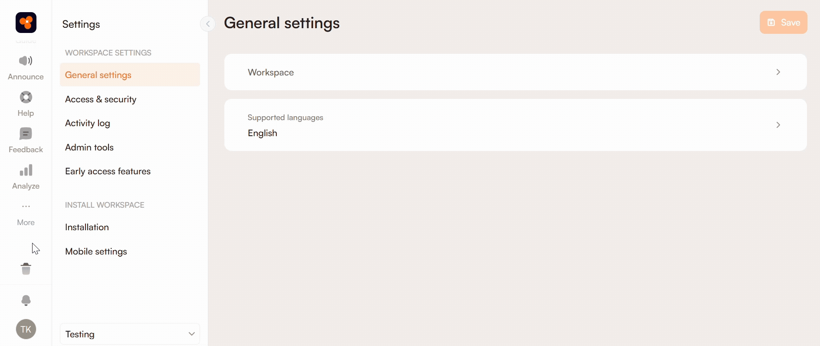Click the orange app logo icon
Viewport: 820px width, 346px height.
pyautogui.click(x=26, y=23)
